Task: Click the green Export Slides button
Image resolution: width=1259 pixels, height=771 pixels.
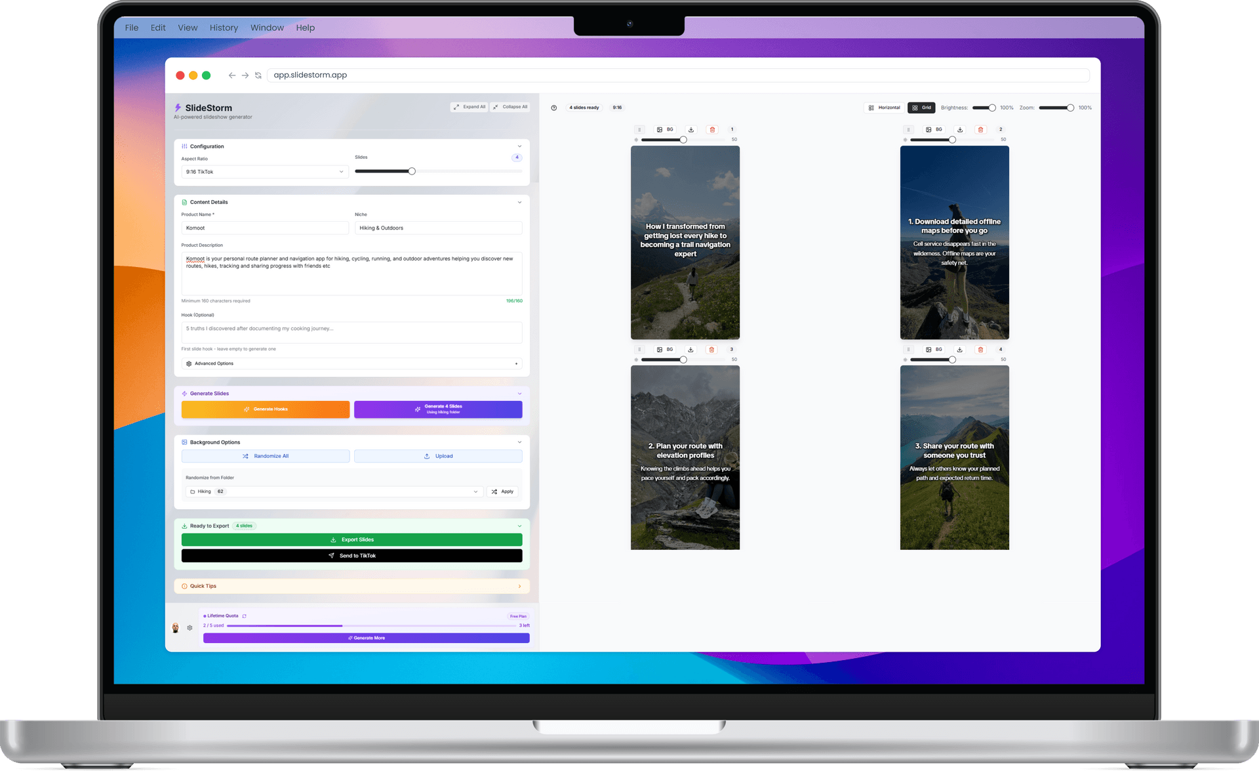Action: coord(351,540)
